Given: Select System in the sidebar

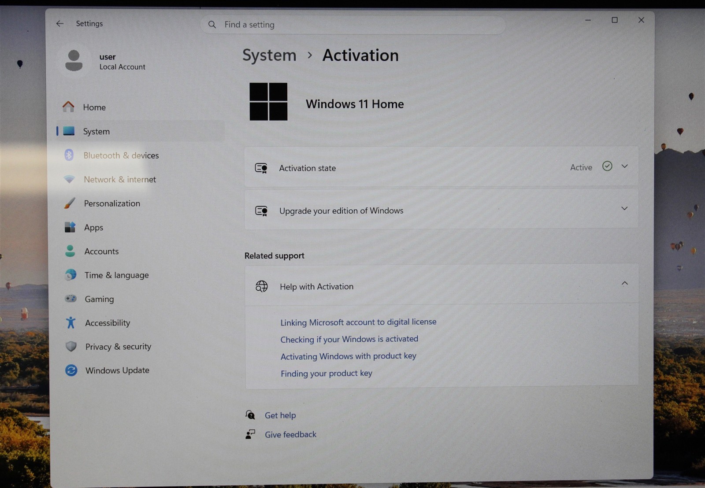Looking at the screenshot, I should [x=140, y=131].
